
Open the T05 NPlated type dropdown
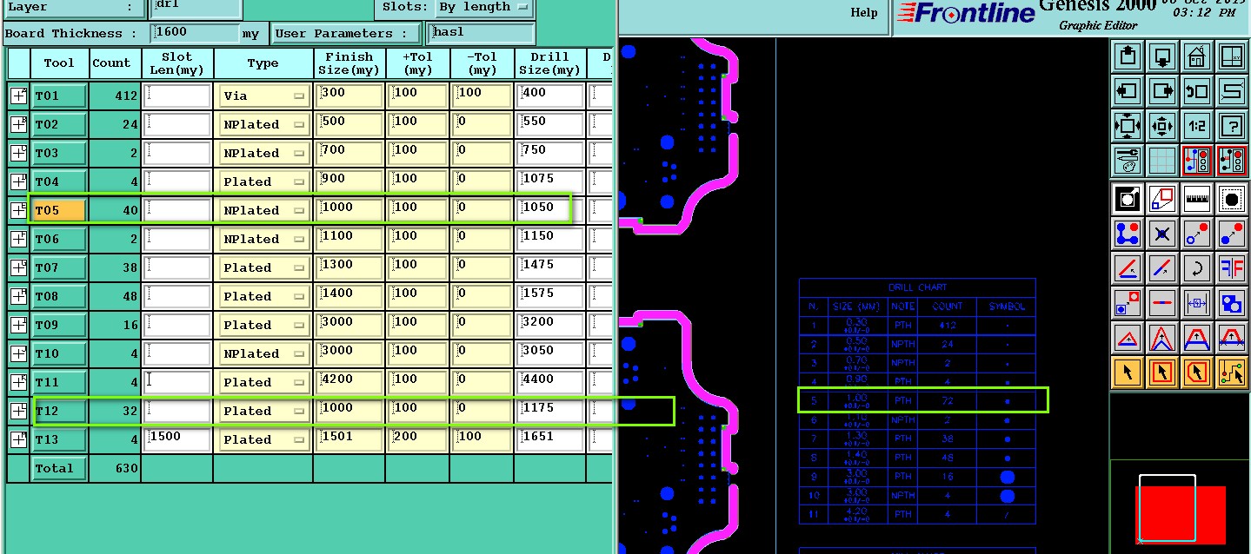(264, 210)
